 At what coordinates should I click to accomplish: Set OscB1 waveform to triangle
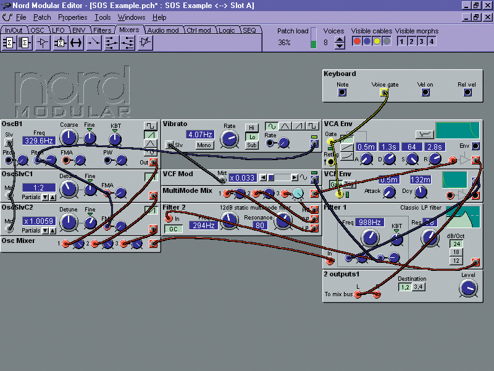click(x=150, y=143)
